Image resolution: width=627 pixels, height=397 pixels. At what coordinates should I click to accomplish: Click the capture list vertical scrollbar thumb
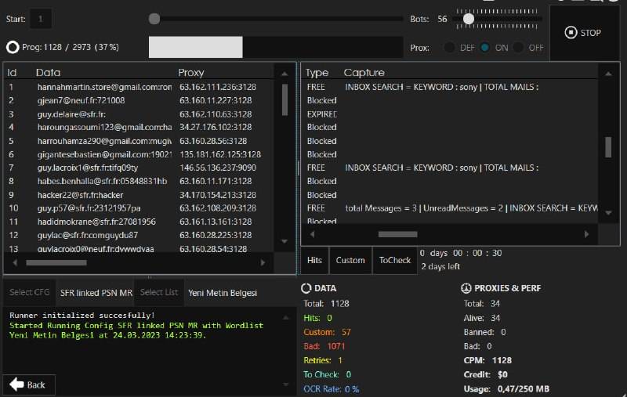click(608, 147)
